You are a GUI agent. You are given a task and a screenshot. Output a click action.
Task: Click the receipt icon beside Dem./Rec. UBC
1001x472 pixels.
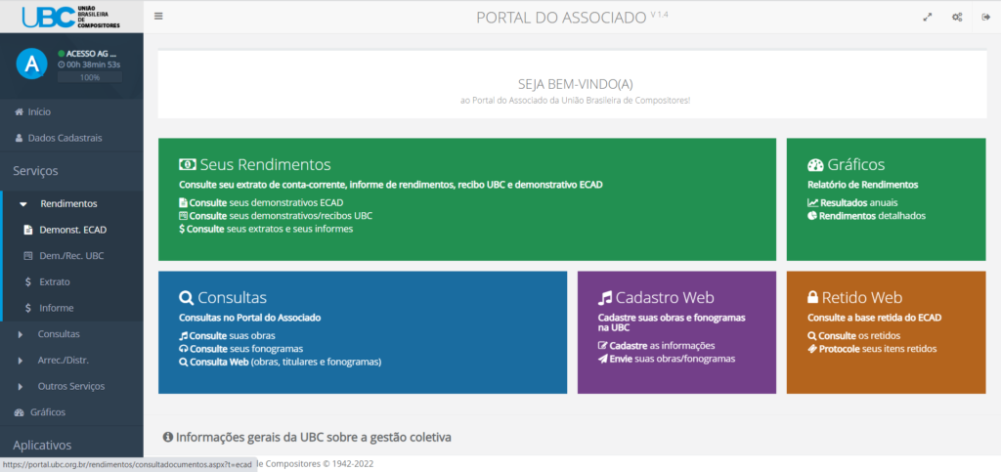(27, 256)
